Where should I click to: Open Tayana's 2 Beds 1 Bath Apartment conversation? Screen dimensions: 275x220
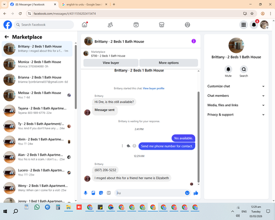click(x=37, y=111)
